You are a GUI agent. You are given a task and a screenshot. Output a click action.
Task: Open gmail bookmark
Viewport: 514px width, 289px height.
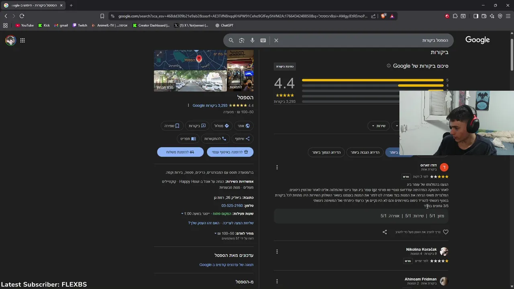[x=61, y=25]
